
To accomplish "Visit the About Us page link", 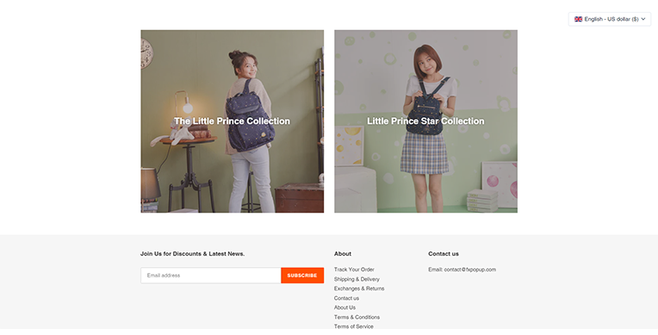I will coord(345,307).
